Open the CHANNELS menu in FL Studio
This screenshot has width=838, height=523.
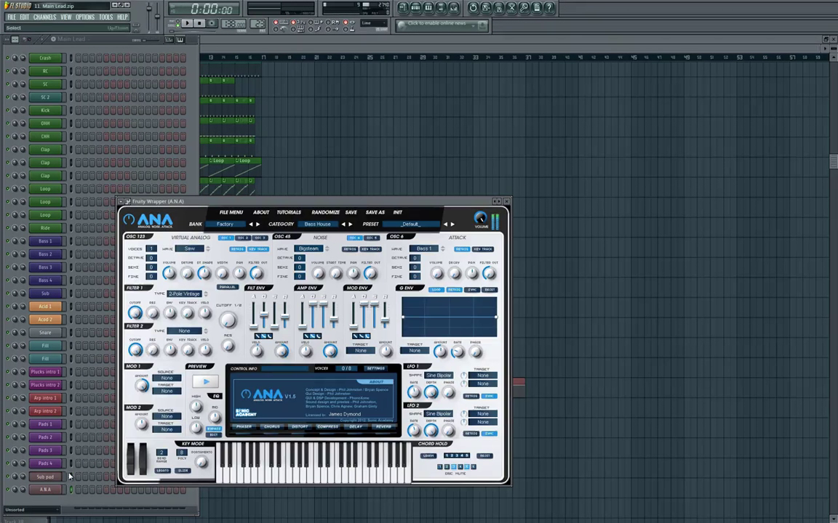click(x=44, y=17)
